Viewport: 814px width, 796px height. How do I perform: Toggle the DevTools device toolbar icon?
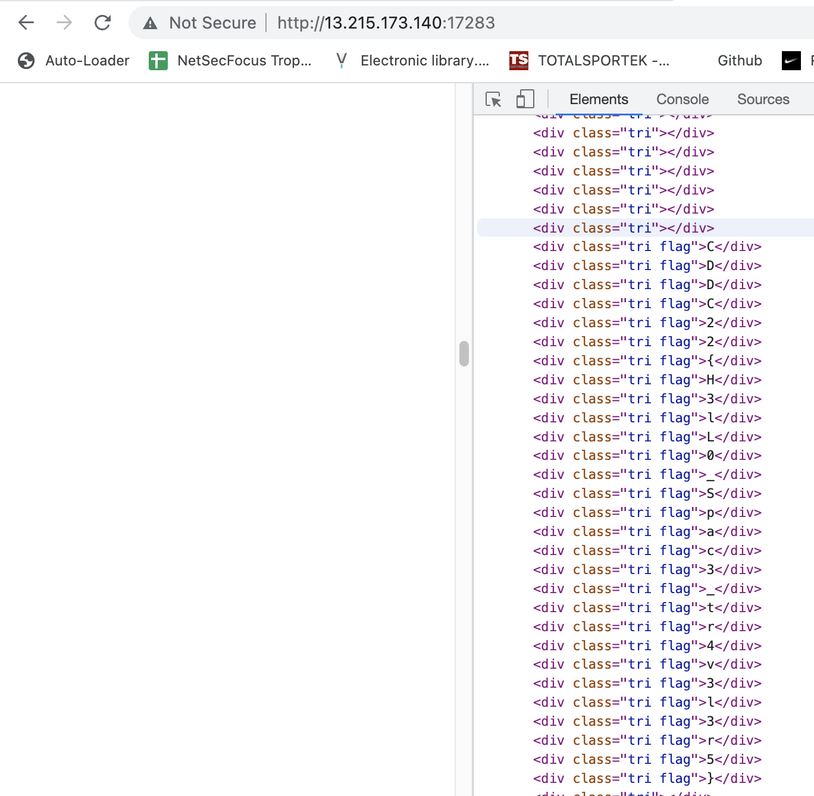click(525, 99)
